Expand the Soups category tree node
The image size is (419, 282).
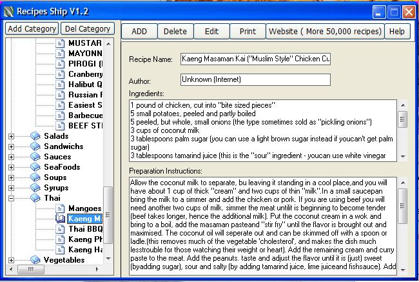[11, 177]
